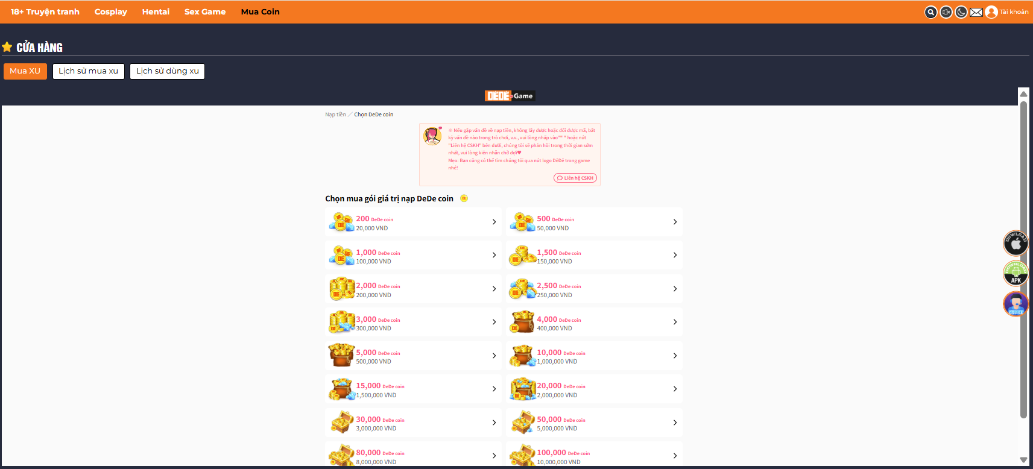1033x469 pixels.
Task: Switch to Lịch sử mua xu tab
Action: tap(89, 71)
